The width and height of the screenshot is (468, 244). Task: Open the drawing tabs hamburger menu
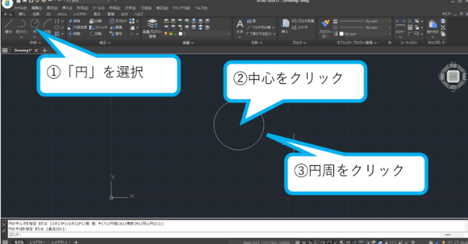pos(5,50)
